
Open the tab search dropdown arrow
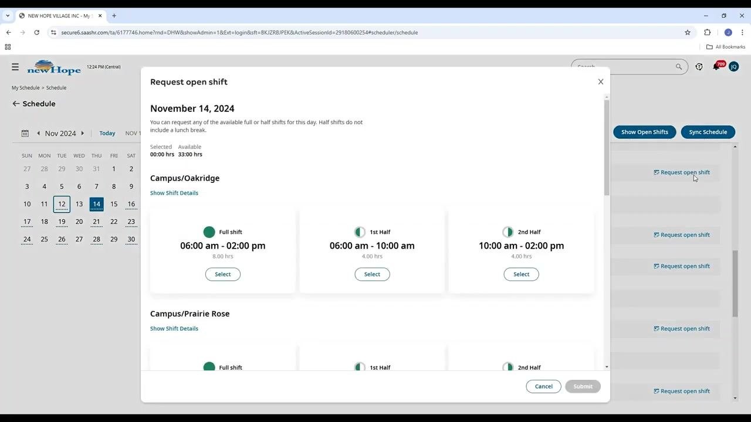[x=8, y=16]
